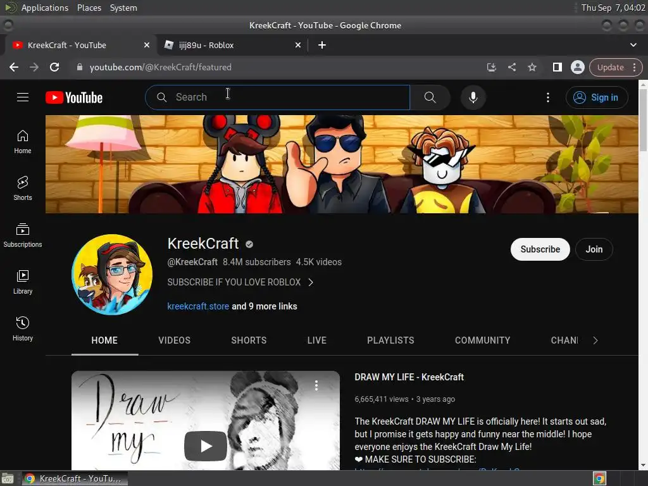Open the System menu
648x486 pixels.
click(123, 8)
